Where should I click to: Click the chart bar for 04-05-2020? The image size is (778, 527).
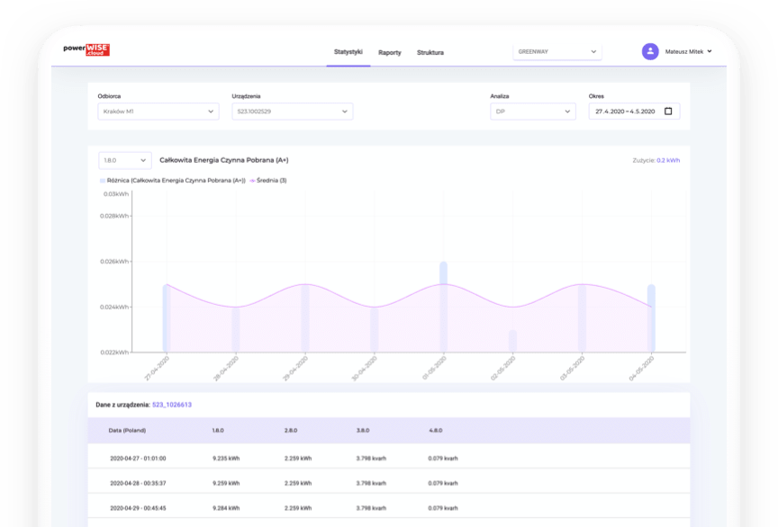(x=651, y=318)
